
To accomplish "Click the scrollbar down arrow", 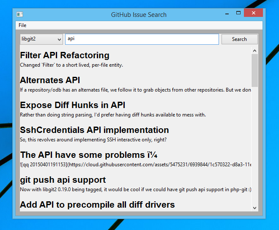I will pyautogui.click(x=254, y=208).
